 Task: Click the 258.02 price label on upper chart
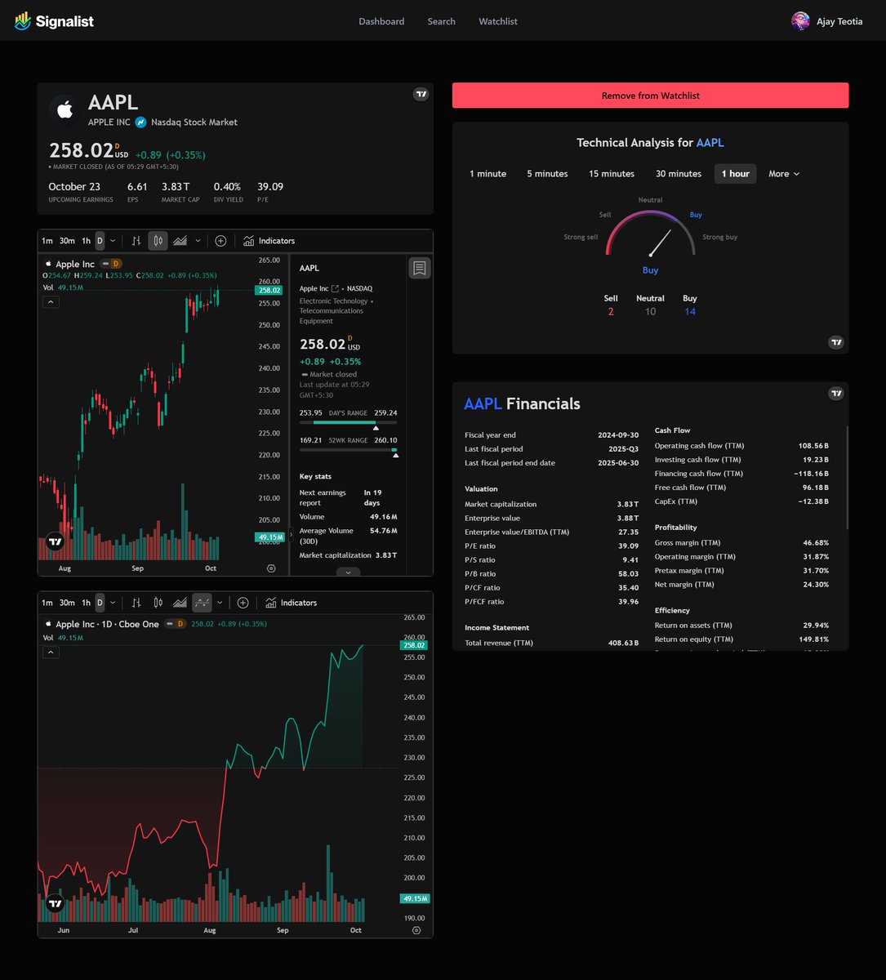pyautogui.click(x=269, y=290)
